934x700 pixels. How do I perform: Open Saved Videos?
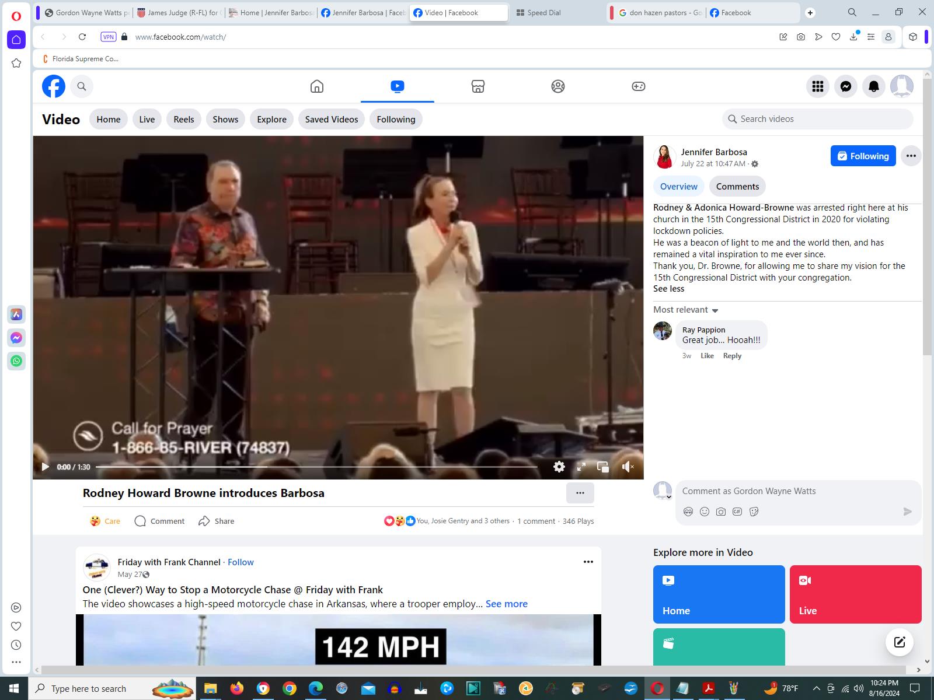[332, 119]
